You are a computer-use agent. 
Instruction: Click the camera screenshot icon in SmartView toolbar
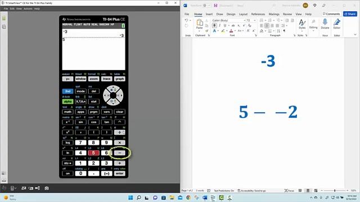coord(47,189)
